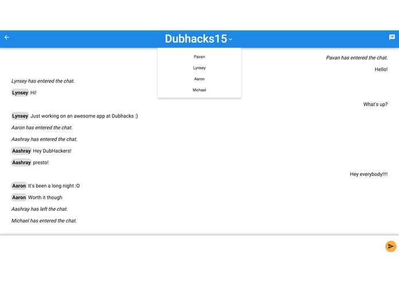Go back using the left arrow icon
Viewport: 399px width, 283px height.
tap(7, 37)
